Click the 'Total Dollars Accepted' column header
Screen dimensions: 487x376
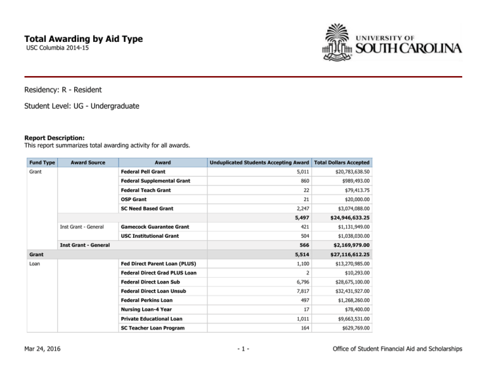click(342, 162)
